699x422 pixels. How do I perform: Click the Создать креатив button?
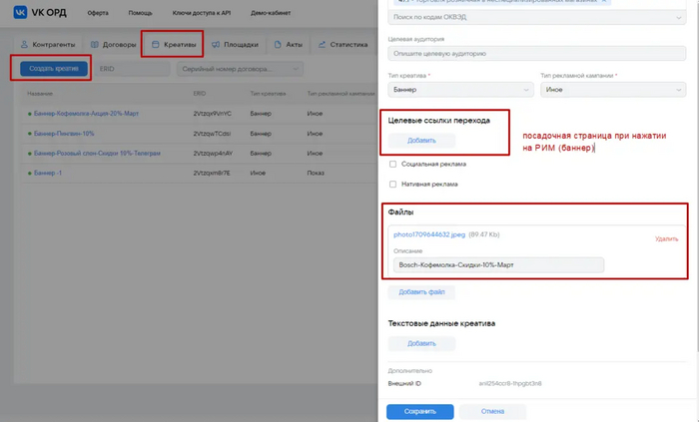coord(54,69)
